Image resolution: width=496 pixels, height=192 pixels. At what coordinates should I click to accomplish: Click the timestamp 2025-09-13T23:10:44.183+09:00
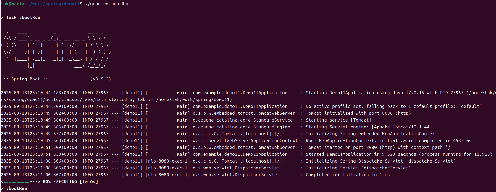coord(39,93)
